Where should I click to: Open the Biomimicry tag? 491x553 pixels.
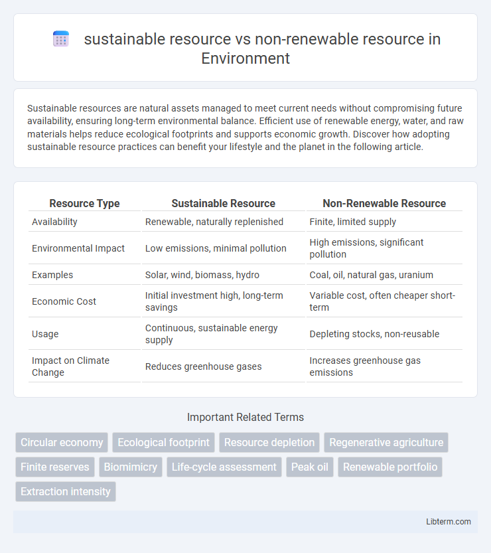[131, 467]
